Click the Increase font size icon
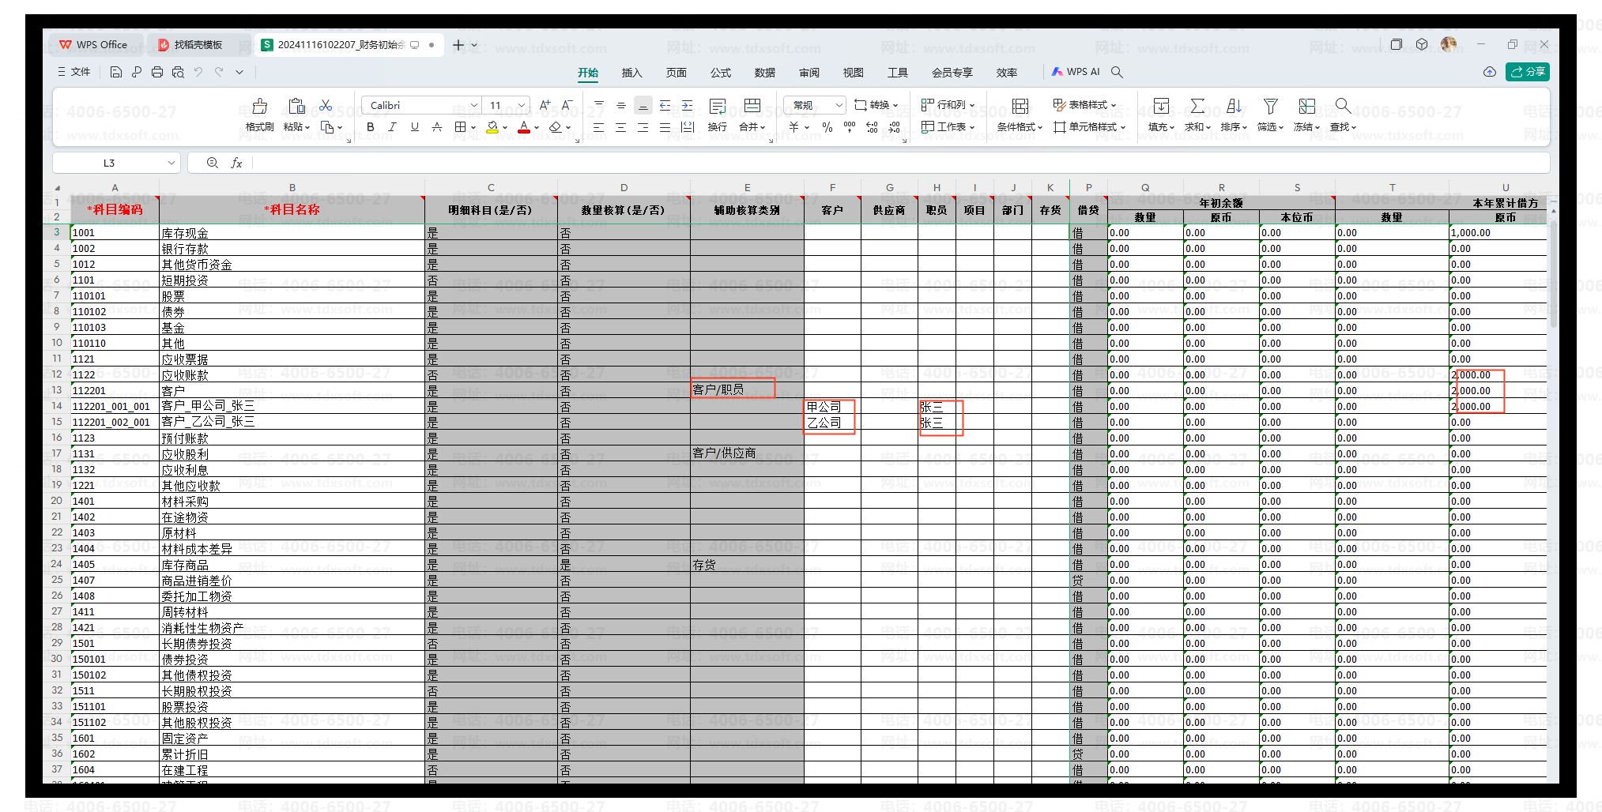 click(x=545, y=105)
